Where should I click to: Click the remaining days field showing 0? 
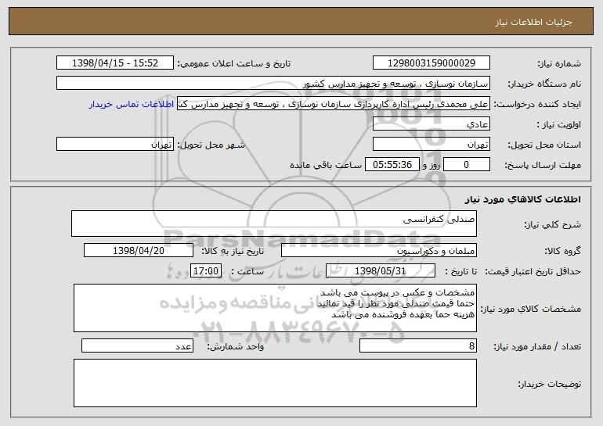[467, 165]
